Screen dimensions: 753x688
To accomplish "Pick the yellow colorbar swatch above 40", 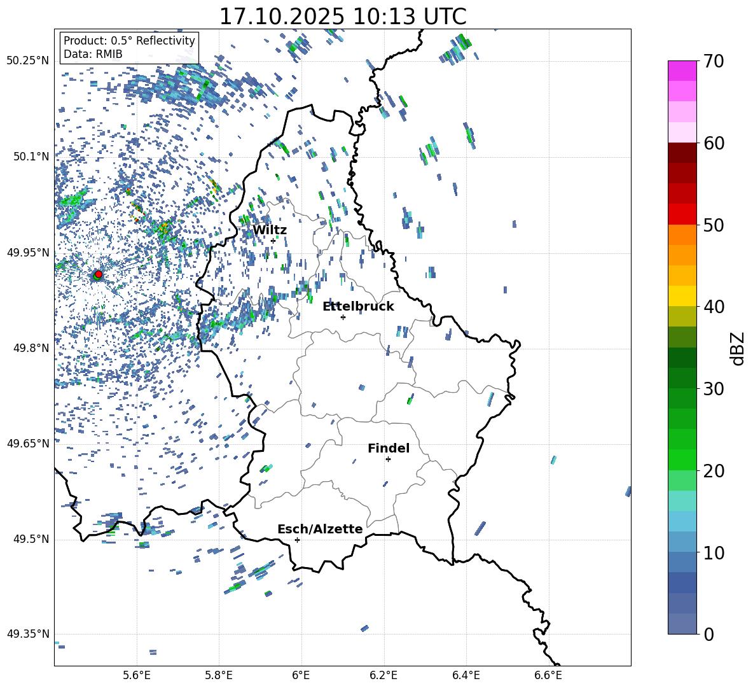I will click(682, 296).
